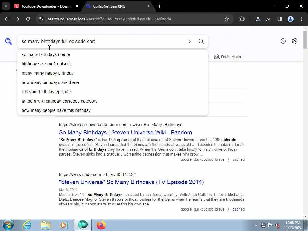The width and height of the screenshot is (308, 231).
Task: Select suggestion 'it is your birthday episode'
Action: click(x=112, y=92)
